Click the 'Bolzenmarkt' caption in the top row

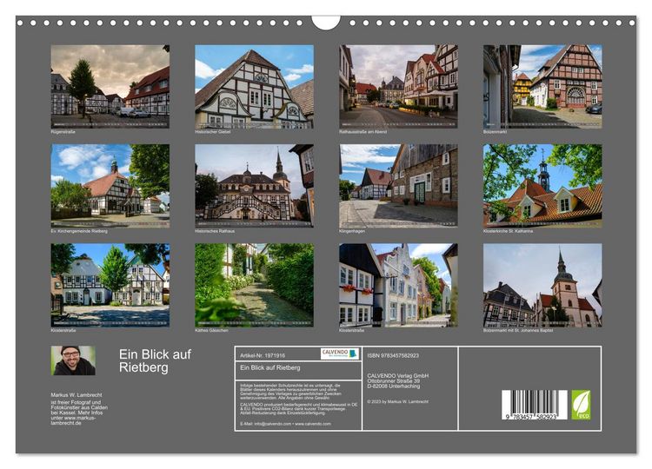(495, 132)
